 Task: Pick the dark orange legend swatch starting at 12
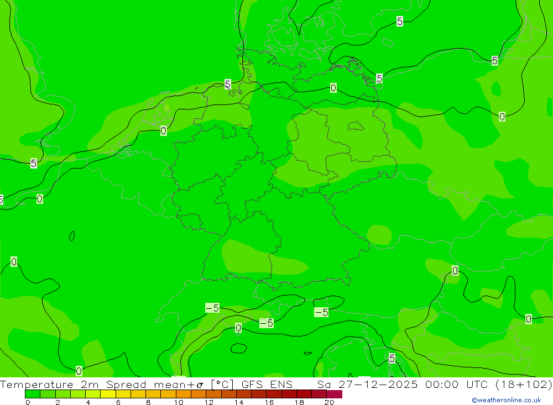[x=213, y=394]
